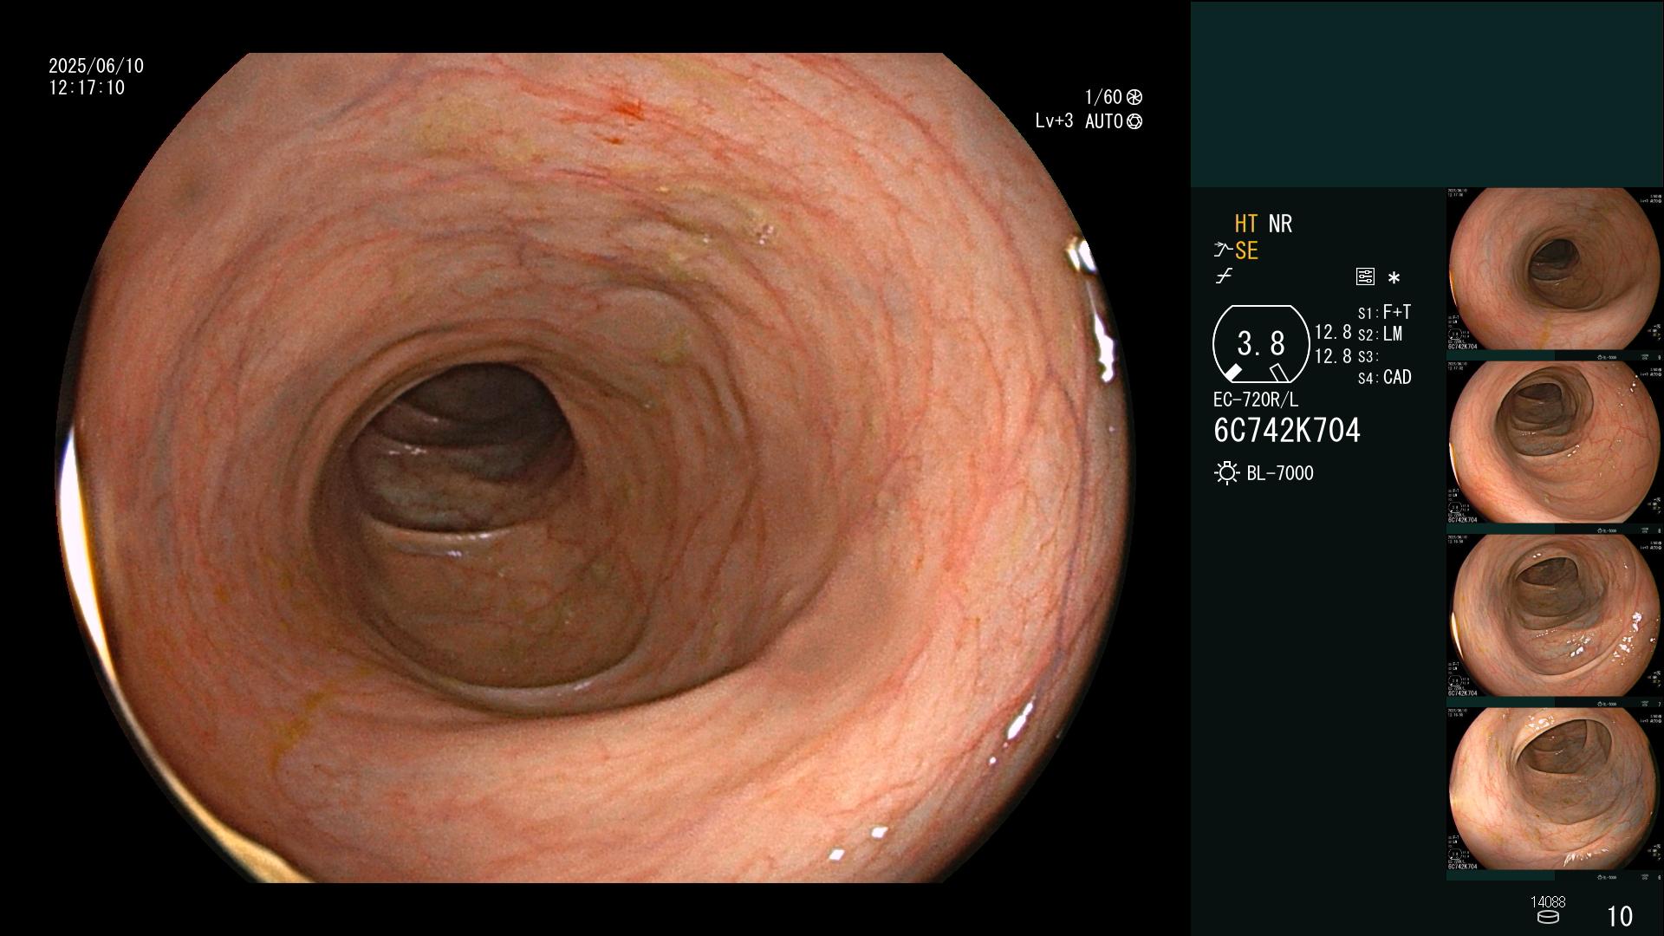This screenshot has height=936, width=1664.
Task: Click the structure emphasis curve icon beside SE
Action: 1222,250
